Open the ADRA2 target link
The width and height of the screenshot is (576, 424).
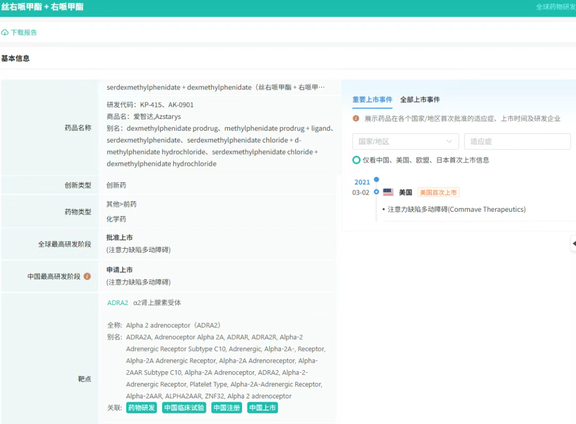point(117,303)
